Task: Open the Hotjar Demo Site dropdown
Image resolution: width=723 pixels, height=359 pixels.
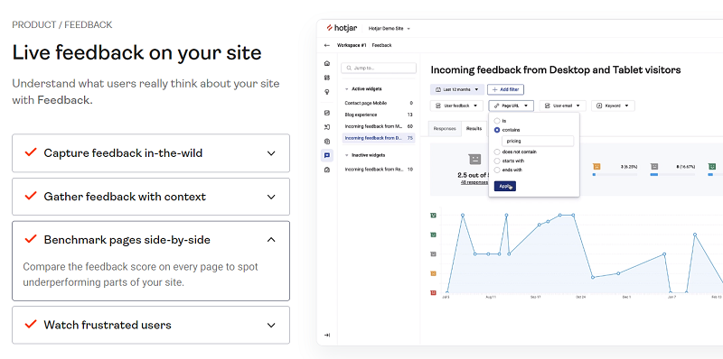Action: [x=390, y=29]
